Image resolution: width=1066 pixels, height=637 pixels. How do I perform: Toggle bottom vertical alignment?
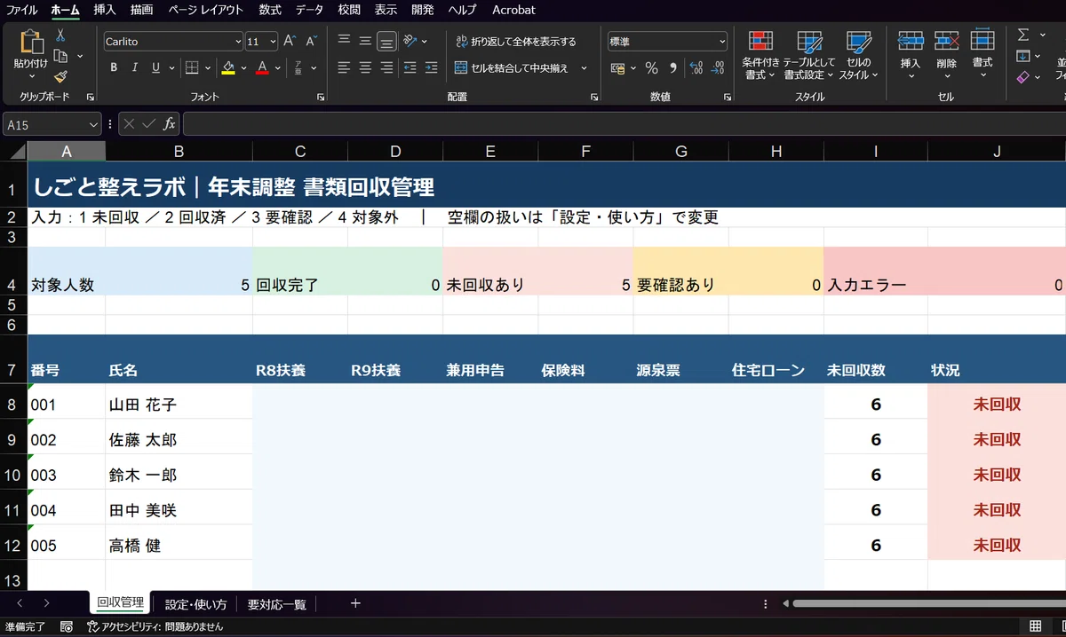click(x=386, y=41)
